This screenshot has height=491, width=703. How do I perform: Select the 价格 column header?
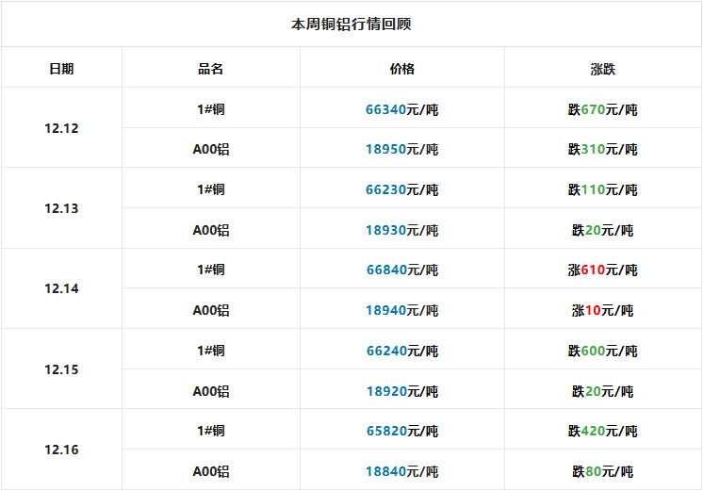(402, 69)
